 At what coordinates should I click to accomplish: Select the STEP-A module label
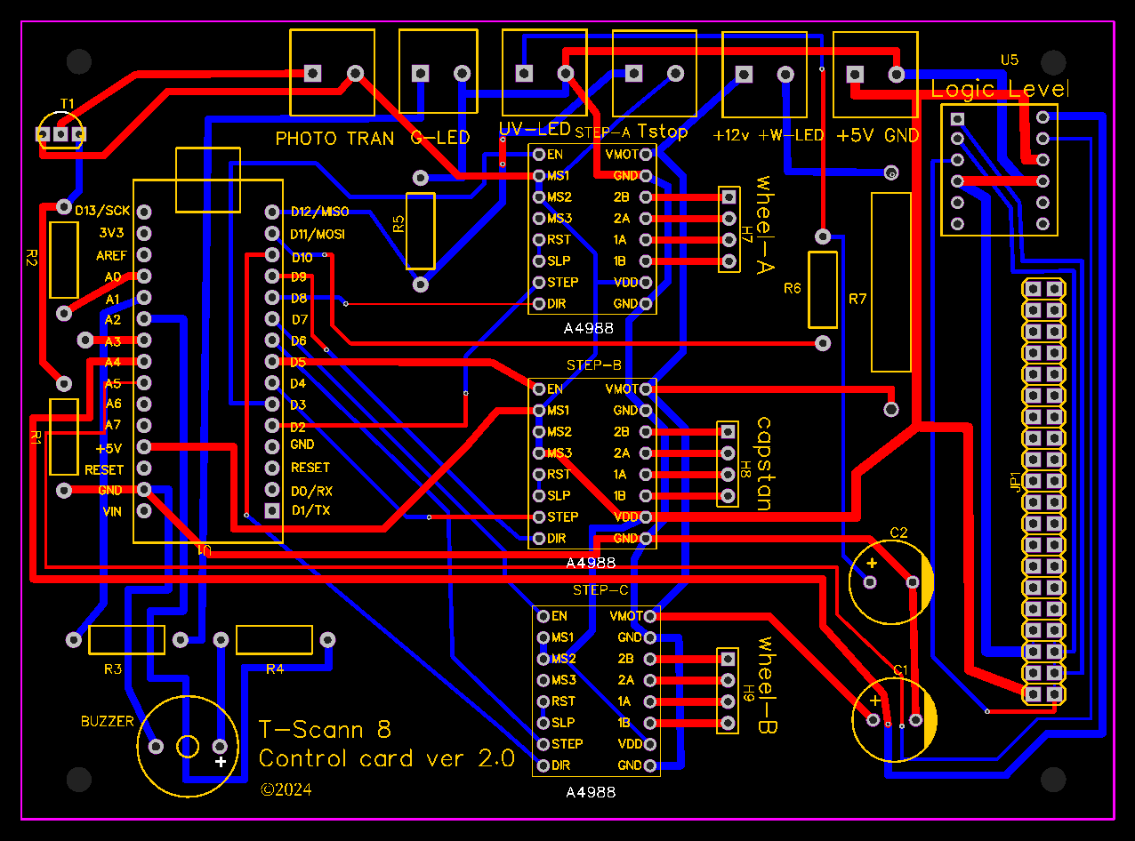click(602, 132)
